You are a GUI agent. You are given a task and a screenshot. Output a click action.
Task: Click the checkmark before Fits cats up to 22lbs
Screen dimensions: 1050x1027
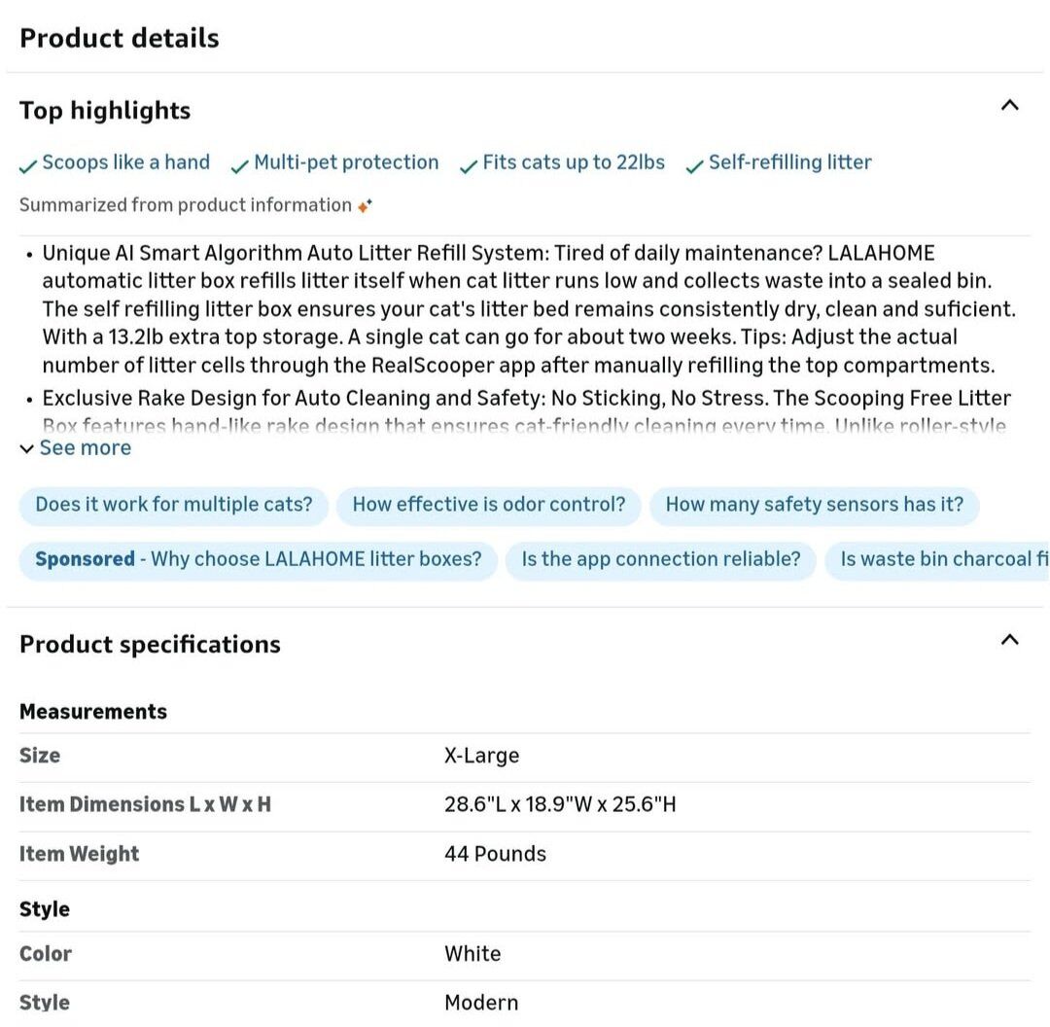(x=469, y=166)
